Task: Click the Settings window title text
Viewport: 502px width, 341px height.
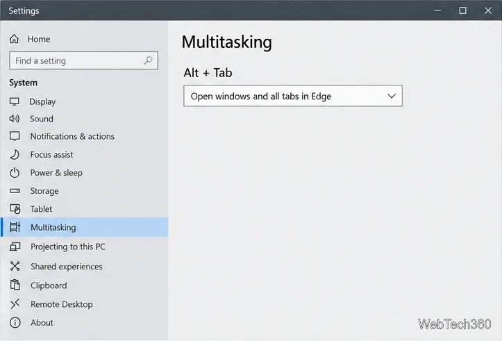Action: pyautogui.click(x=24, y=11)
